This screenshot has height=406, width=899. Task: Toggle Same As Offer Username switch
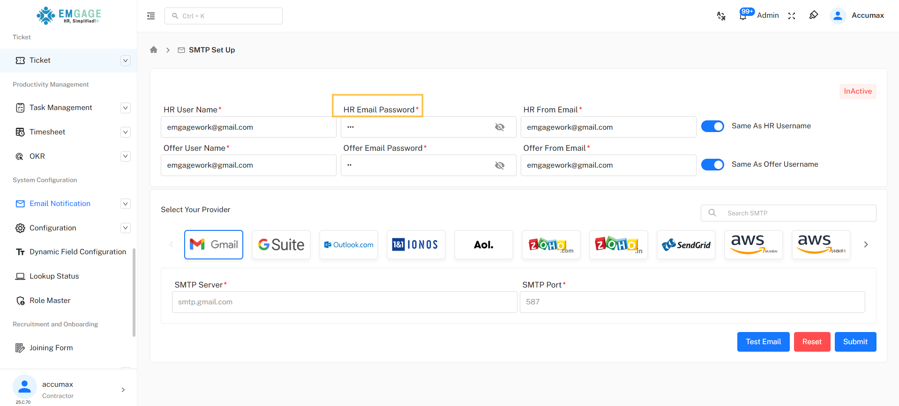coord(712,165)
